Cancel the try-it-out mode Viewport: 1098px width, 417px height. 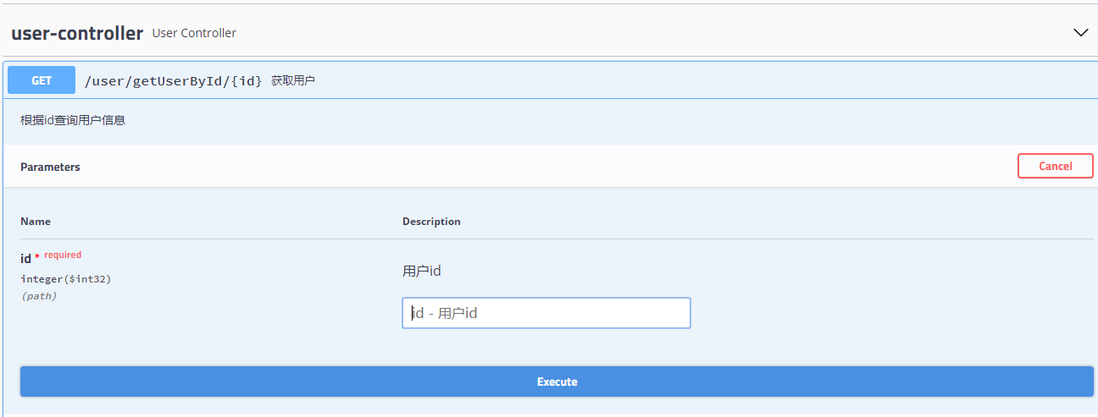(1055, 166)
